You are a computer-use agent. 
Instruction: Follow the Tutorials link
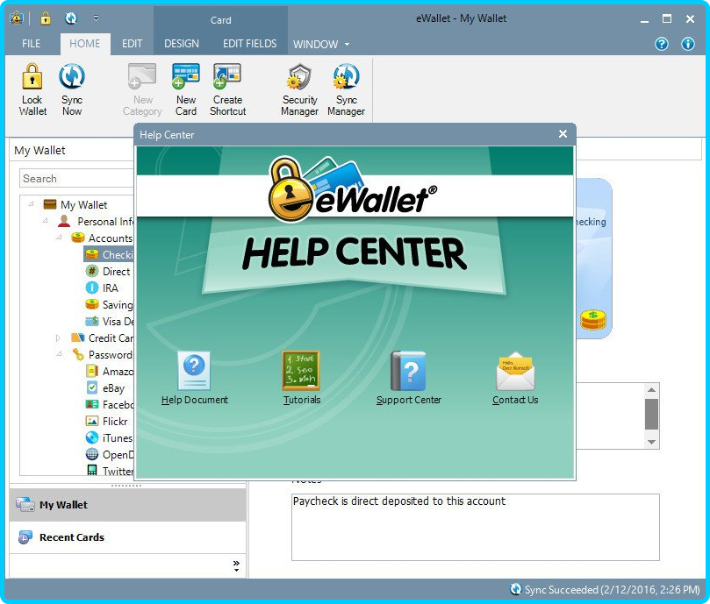302,400
